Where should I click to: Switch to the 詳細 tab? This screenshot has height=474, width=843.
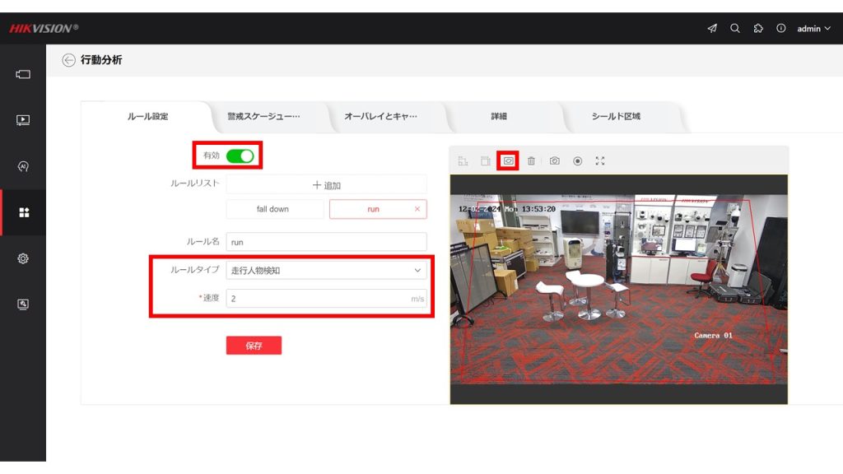click(499, 117)
